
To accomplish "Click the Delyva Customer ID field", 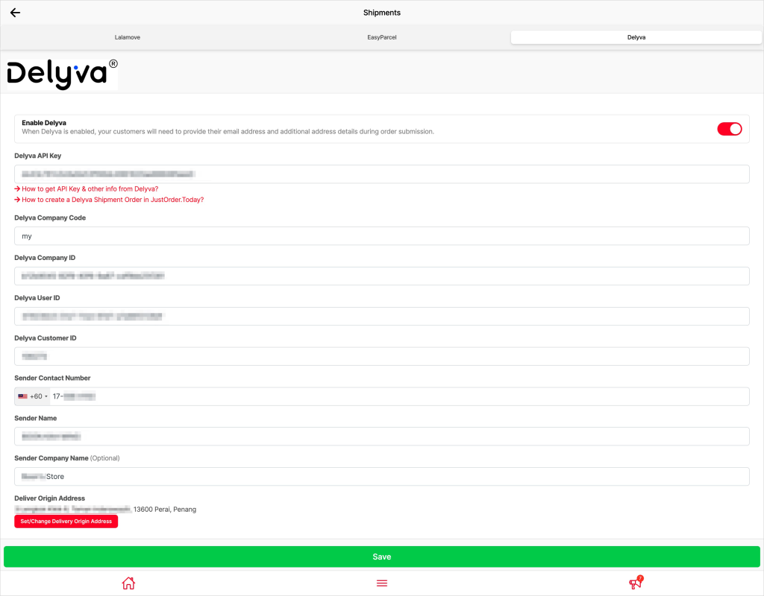I will pyautogui.click(x=382, y=356).
